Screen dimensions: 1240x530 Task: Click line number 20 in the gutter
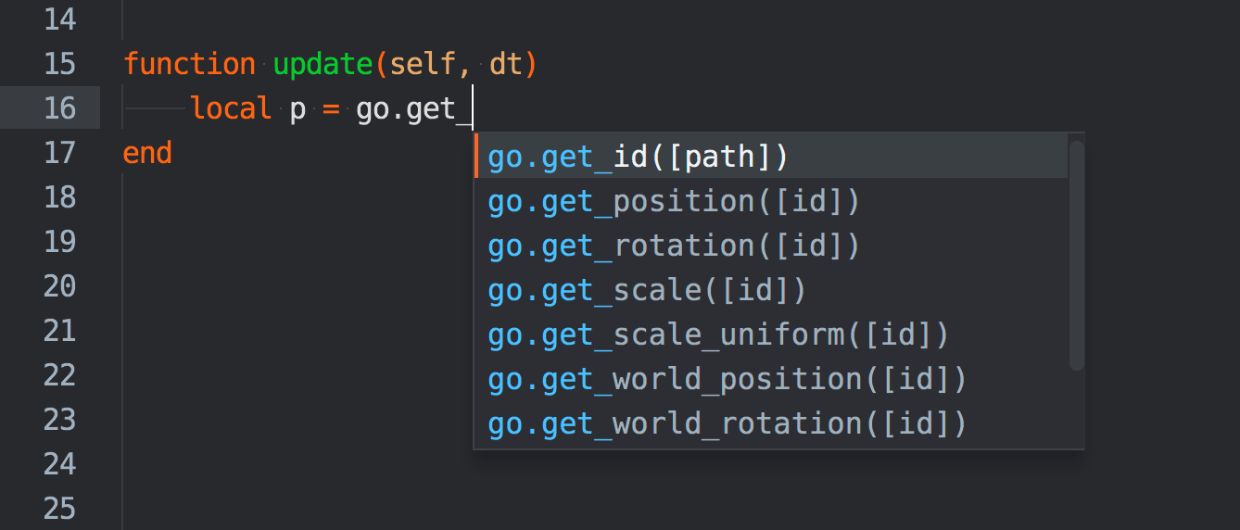coord(59,286)
